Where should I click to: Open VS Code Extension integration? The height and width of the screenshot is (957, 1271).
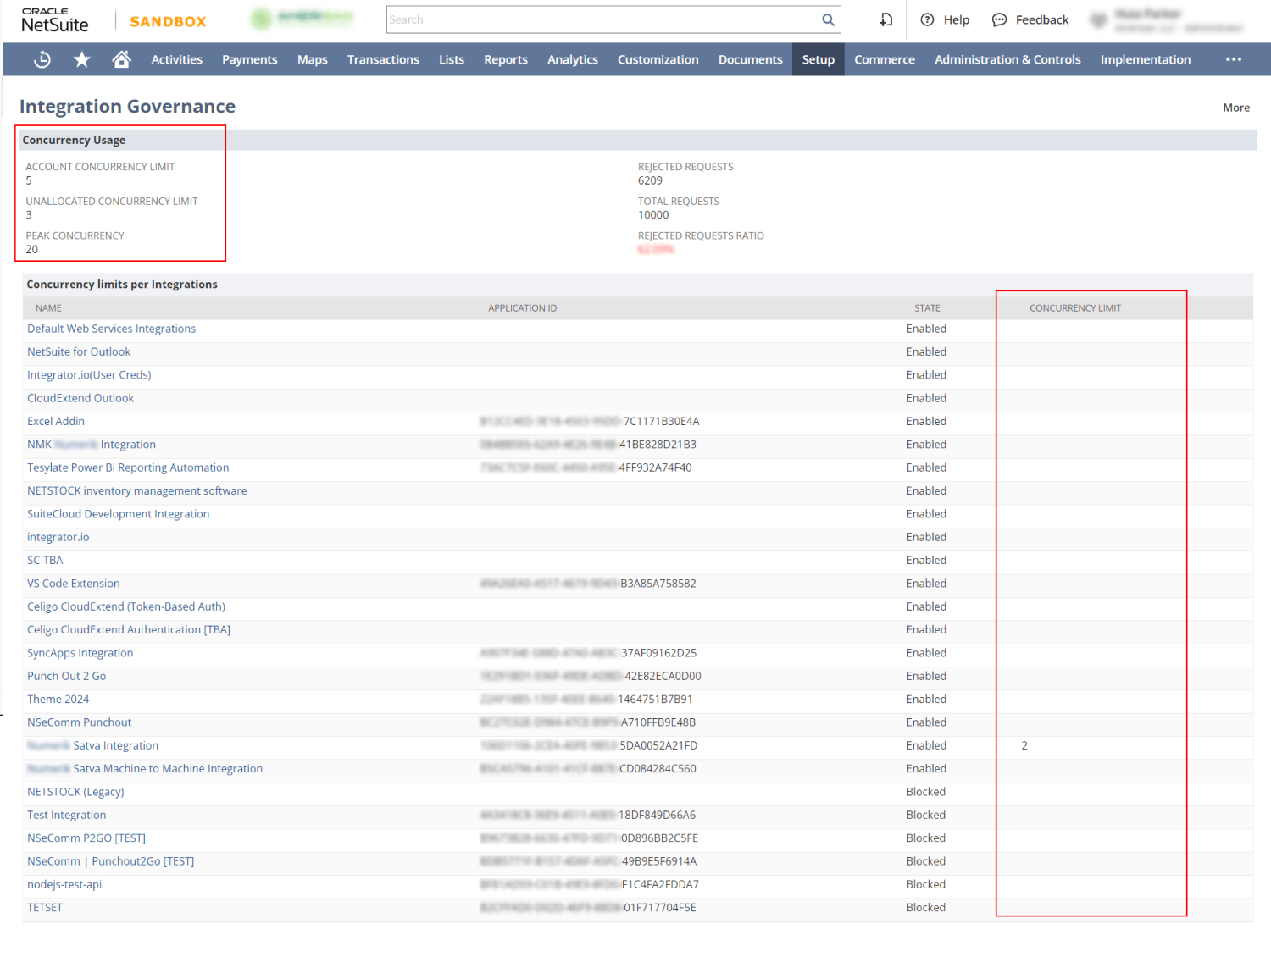pos(74,584)
